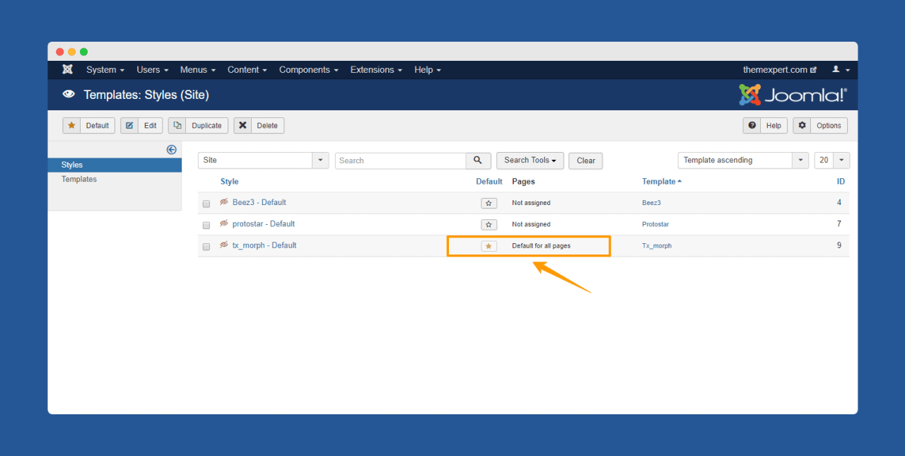Open the Protostar template link
905x456 pixels.
(655, 224)
